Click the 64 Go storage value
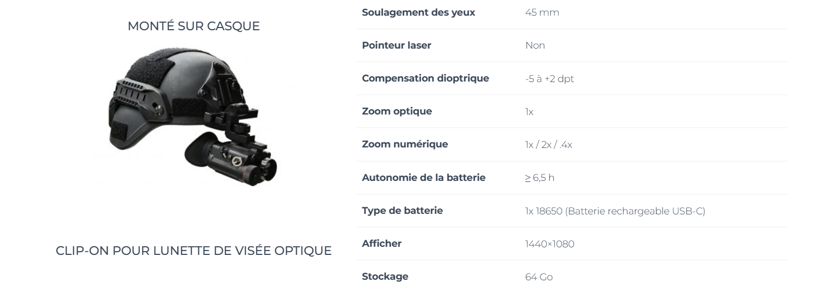 [x=539, y=277]
